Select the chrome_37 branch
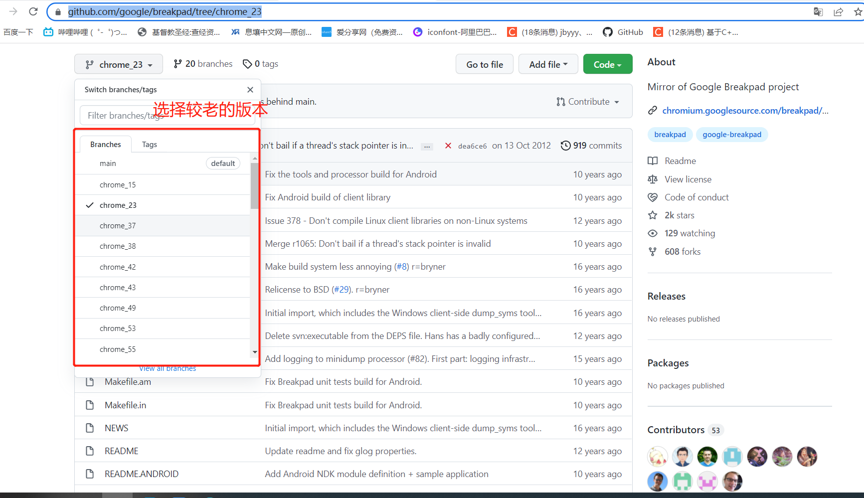The image size is (864, 498). [x=118, y=225]
